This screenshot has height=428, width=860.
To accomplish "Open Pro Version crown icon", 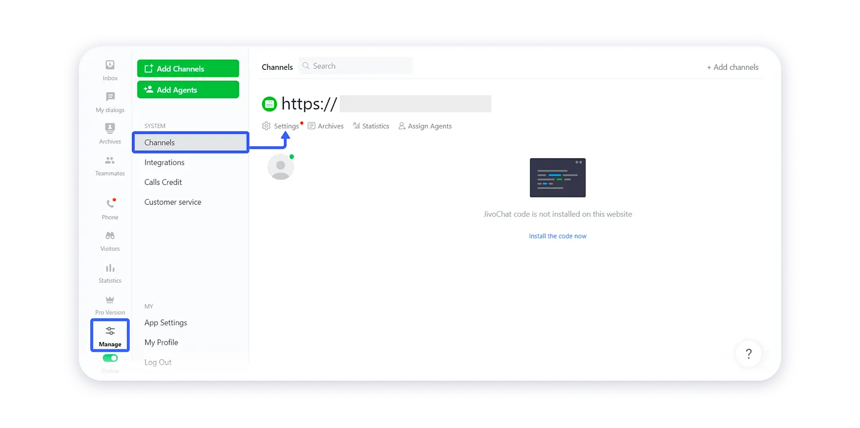I will point(110,299).
